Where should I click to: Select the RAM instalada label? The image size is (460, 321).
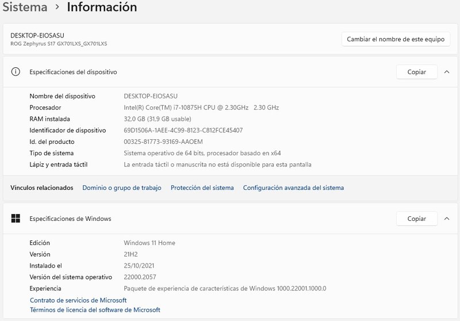49,119
